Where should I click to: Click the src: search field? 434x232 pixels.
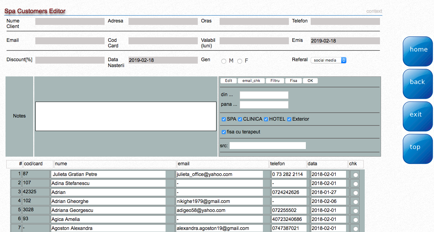coord(268,146)
